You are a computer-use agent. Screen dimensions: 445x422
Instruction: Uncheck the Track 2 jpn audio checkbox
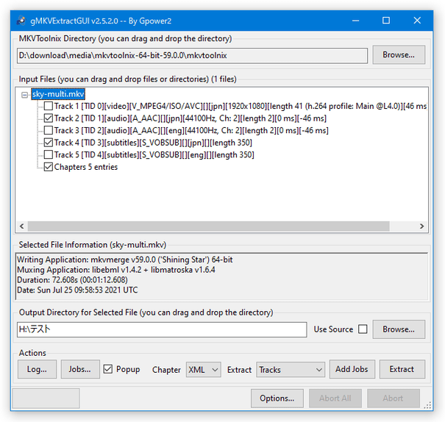[49, 118]
